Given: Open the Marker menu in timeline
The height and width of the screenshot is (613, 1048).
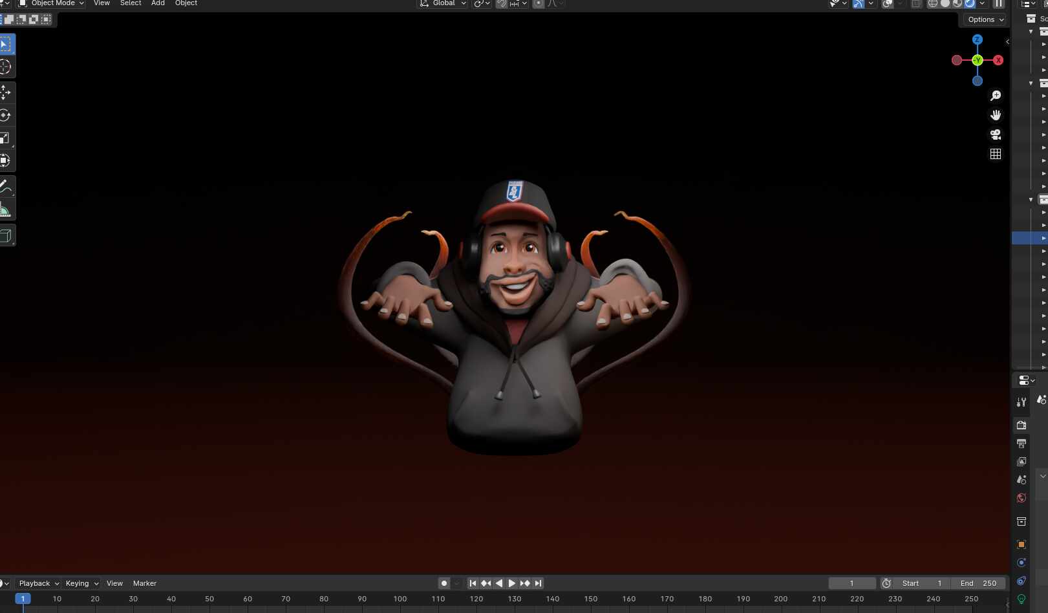Looking at the screenshot, I should point(144,583).
